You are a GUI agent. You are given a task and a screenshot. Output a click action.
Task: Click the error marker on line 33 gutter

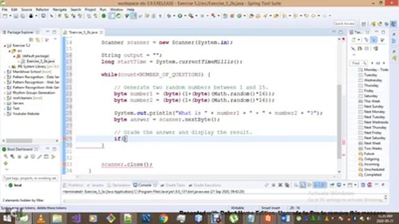pos(64,164)
